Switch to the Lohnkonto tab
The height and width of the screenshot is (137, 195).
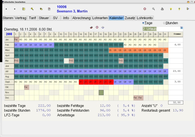(145, 18)
